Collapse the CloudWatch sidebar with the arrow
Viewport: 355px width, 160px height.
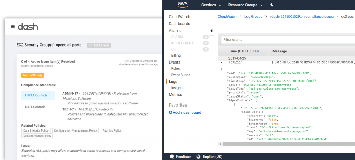tap(211, 30)
